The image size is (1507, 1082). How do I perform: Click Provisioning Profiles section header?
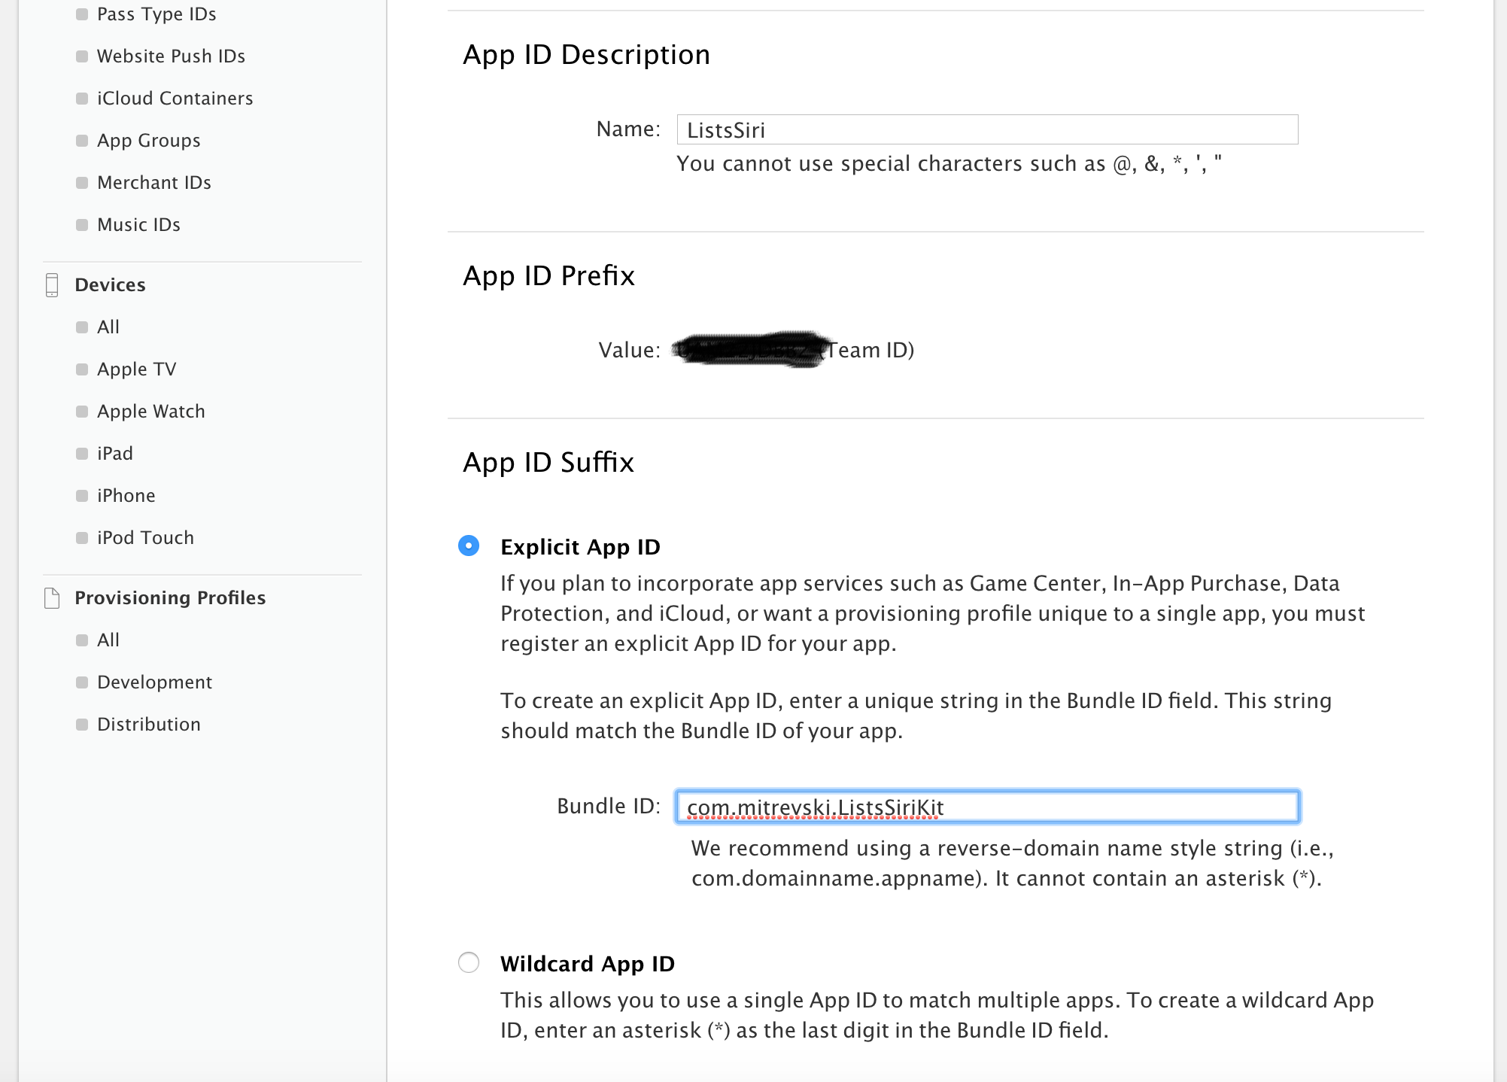[170, 598]
